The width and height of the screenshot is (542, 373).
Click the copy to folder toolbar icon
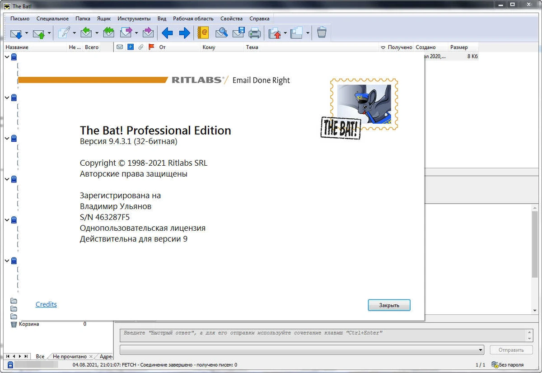point(297,33)
